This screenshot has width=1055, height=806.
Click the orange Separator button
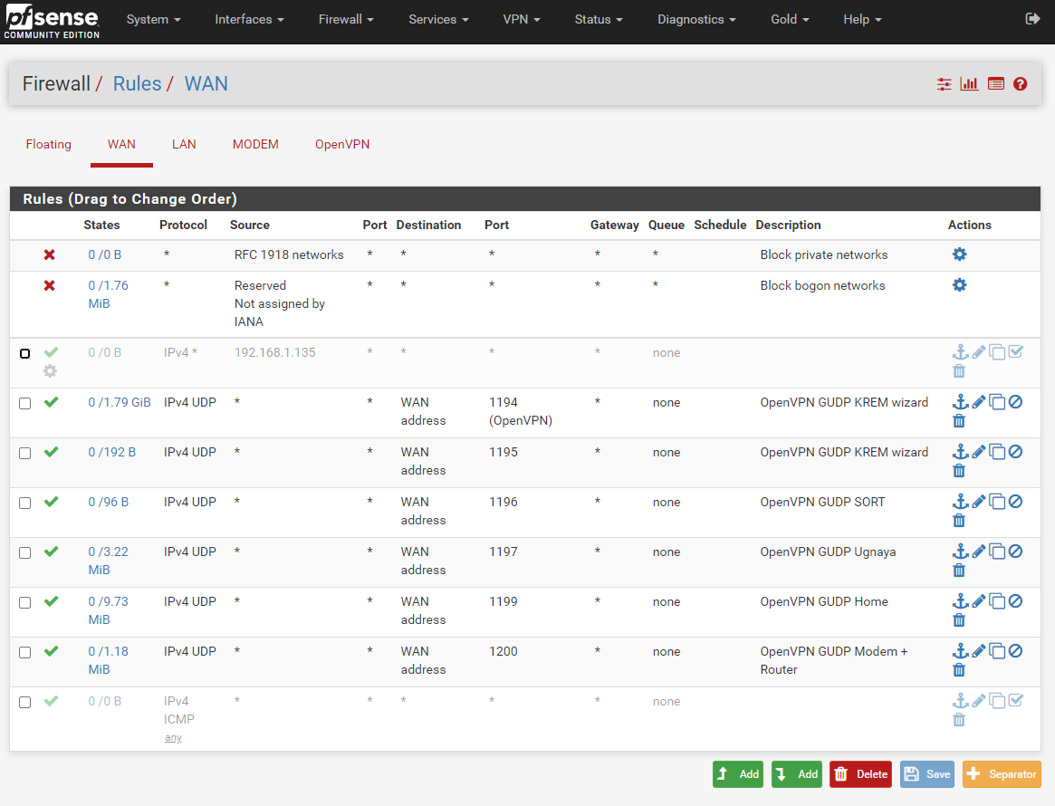tap(1002, 774)
